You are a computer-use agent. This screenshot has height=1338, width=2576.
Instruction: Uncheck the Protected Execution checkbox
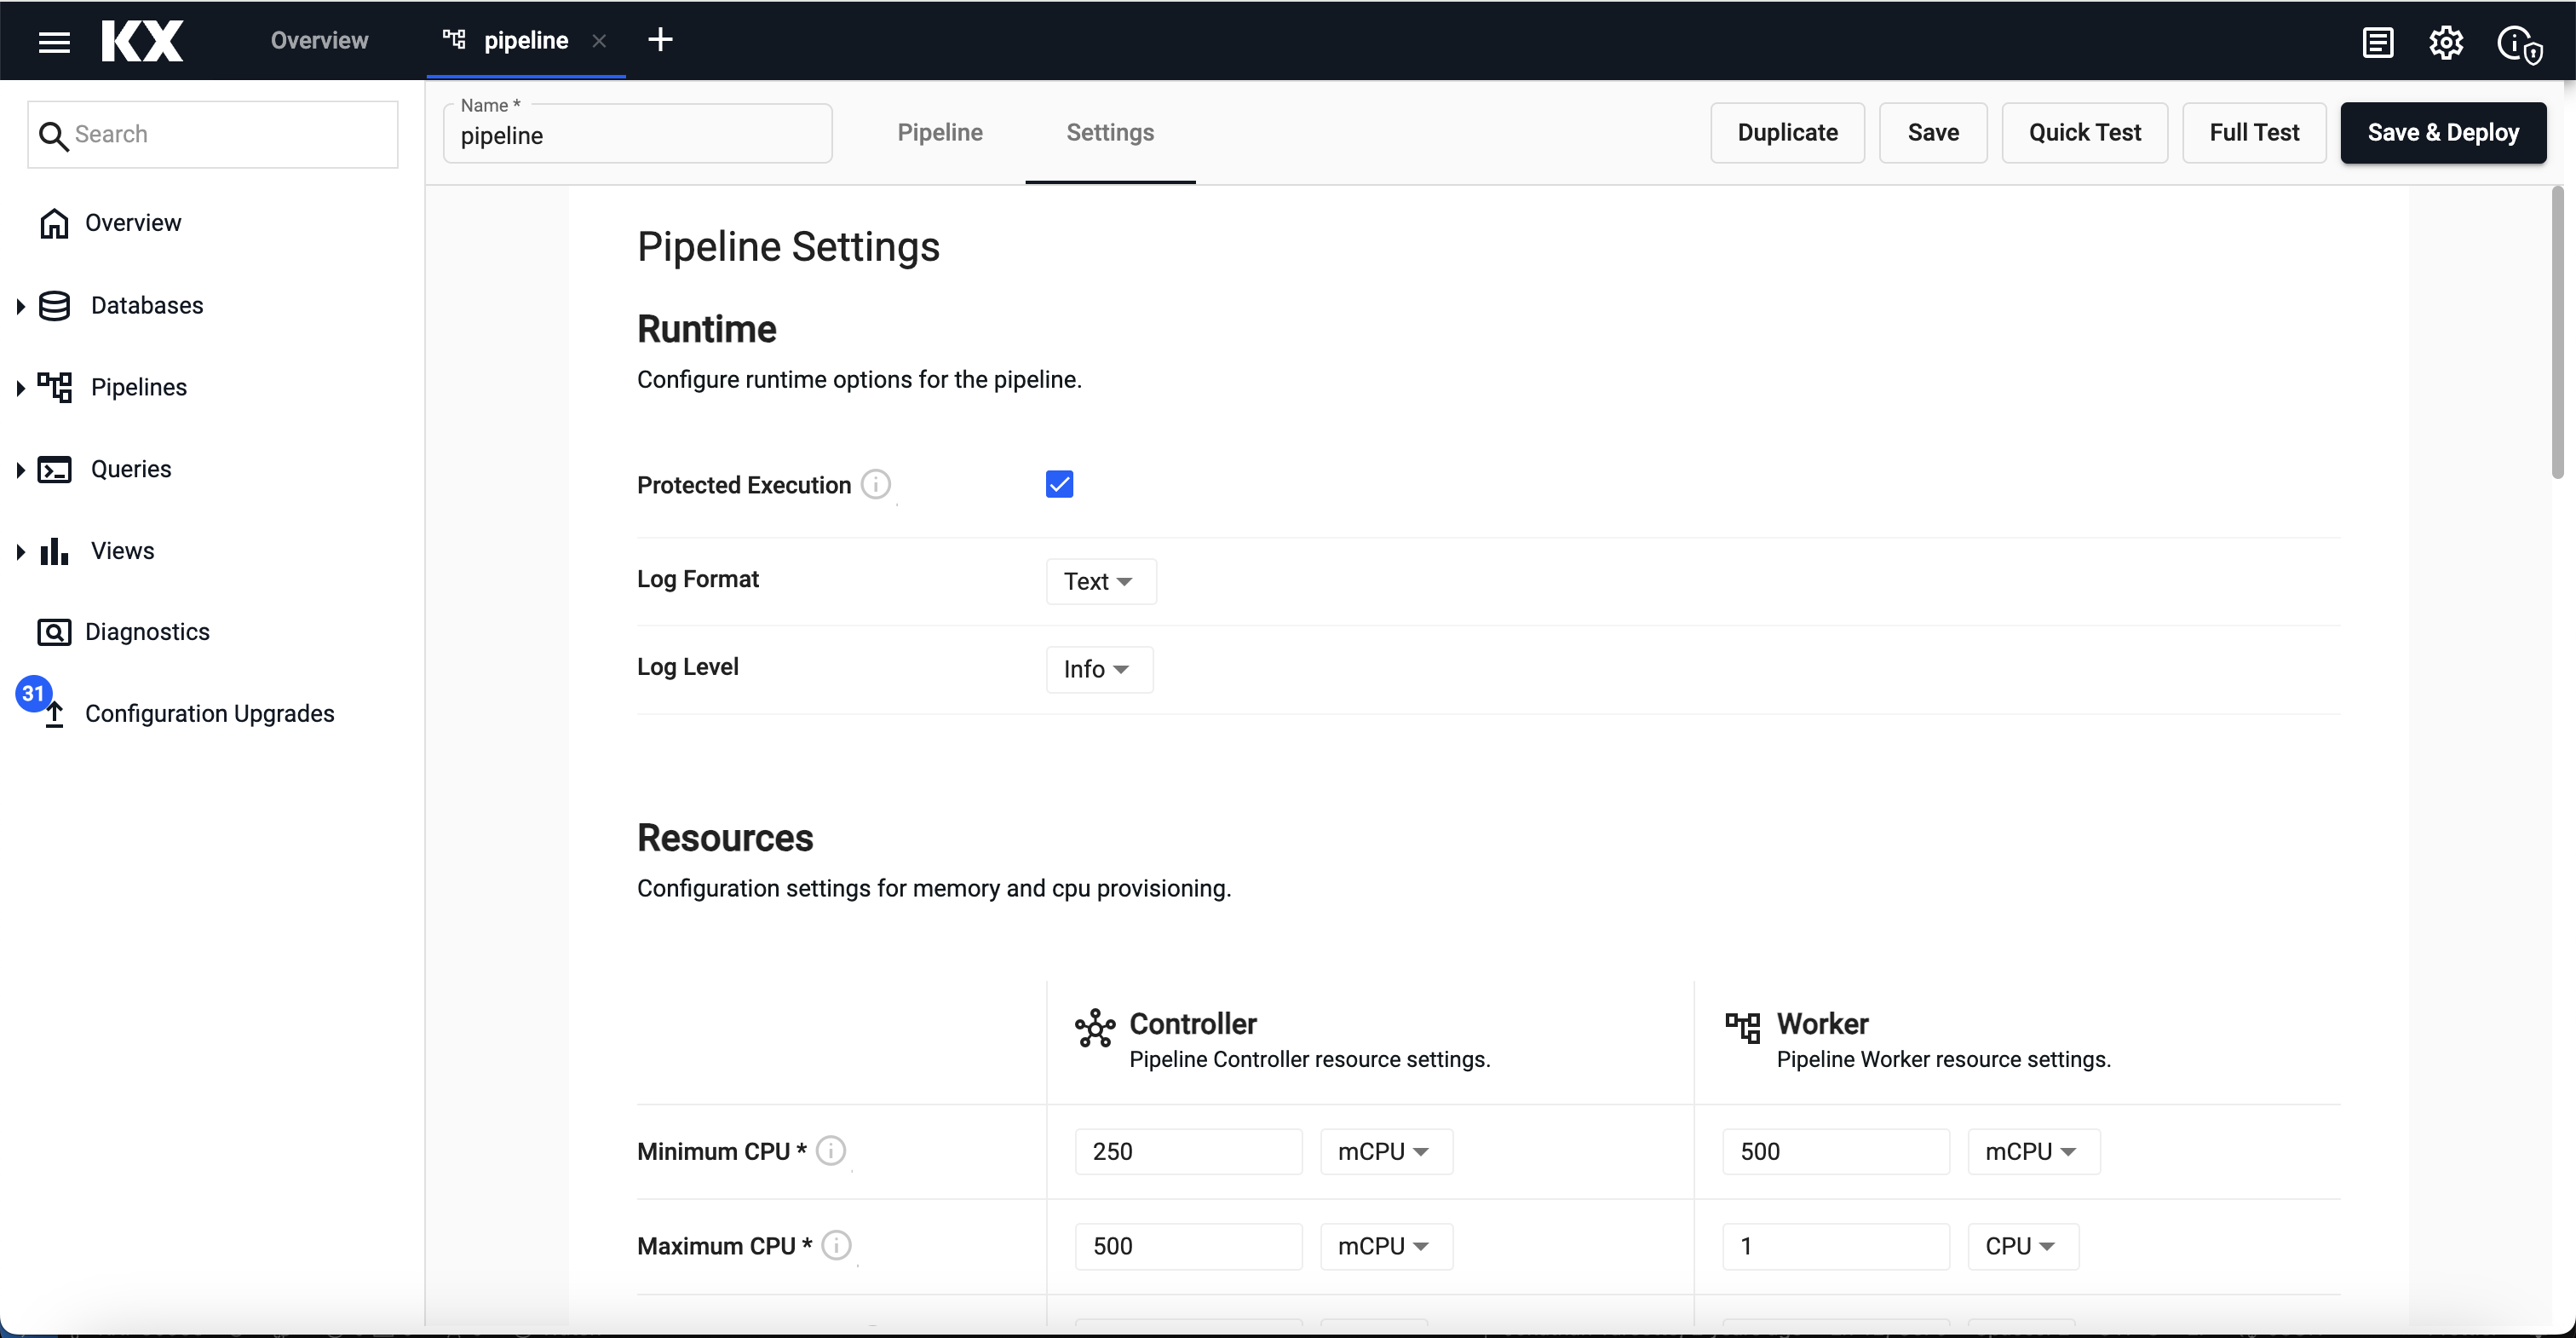[1059, 484]
